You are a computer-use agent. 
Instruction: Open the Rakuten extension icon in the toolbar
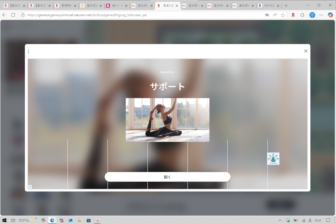[293, 15]
